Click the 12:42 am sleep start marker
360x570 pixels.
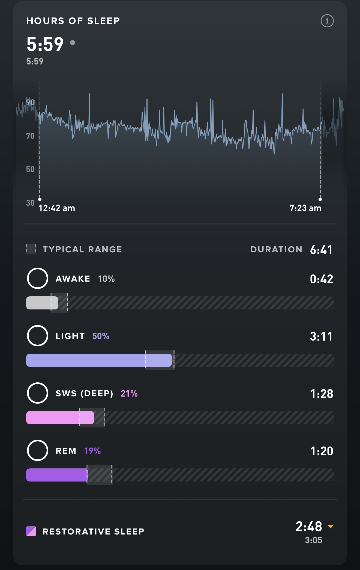pos(40,199)
